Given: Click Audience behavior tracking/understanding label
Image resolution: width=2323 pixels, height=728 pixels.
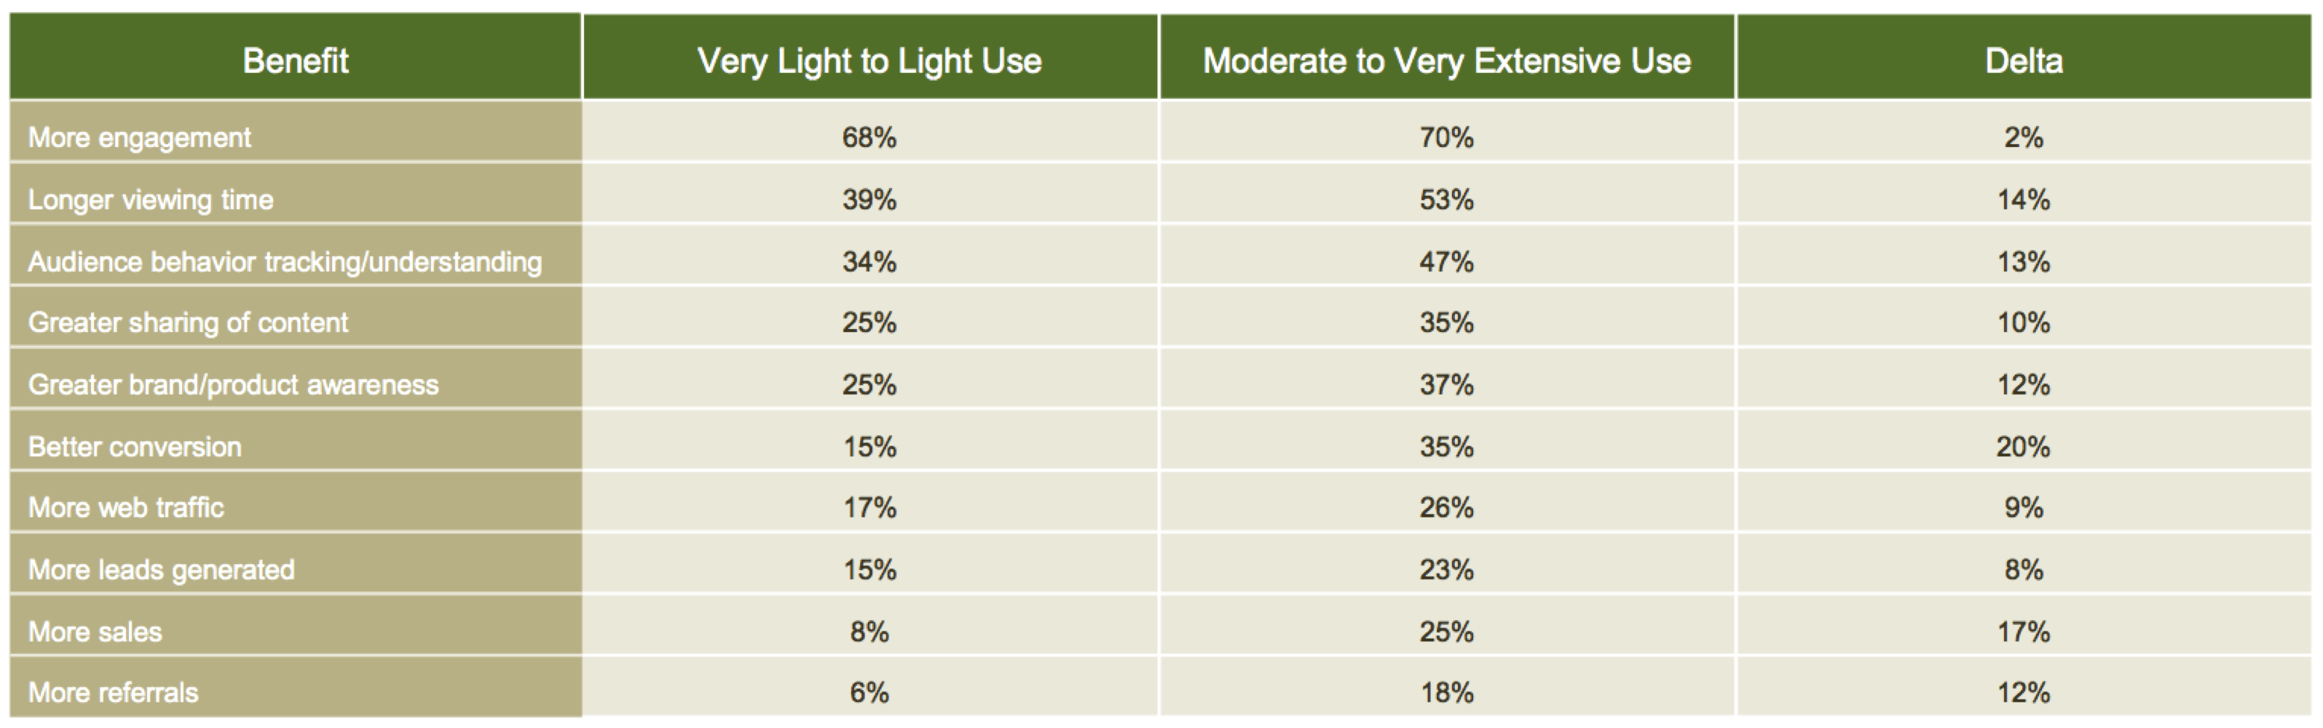Looking at the screenshot, I should point(285,261).
